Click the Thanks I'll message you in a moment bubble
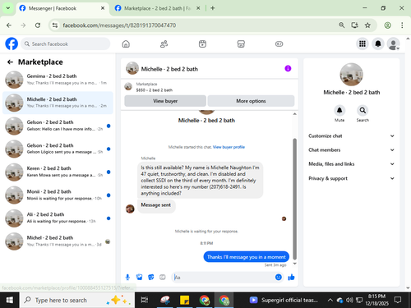 point(246,257)
